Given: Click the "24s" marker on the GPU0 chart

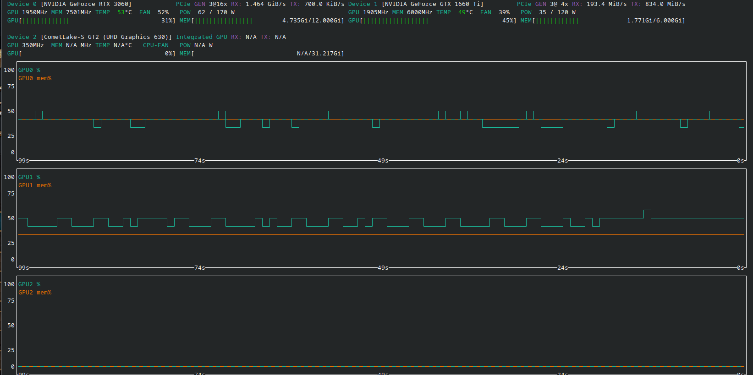Looking at the screenshot, I should point(563,161).
